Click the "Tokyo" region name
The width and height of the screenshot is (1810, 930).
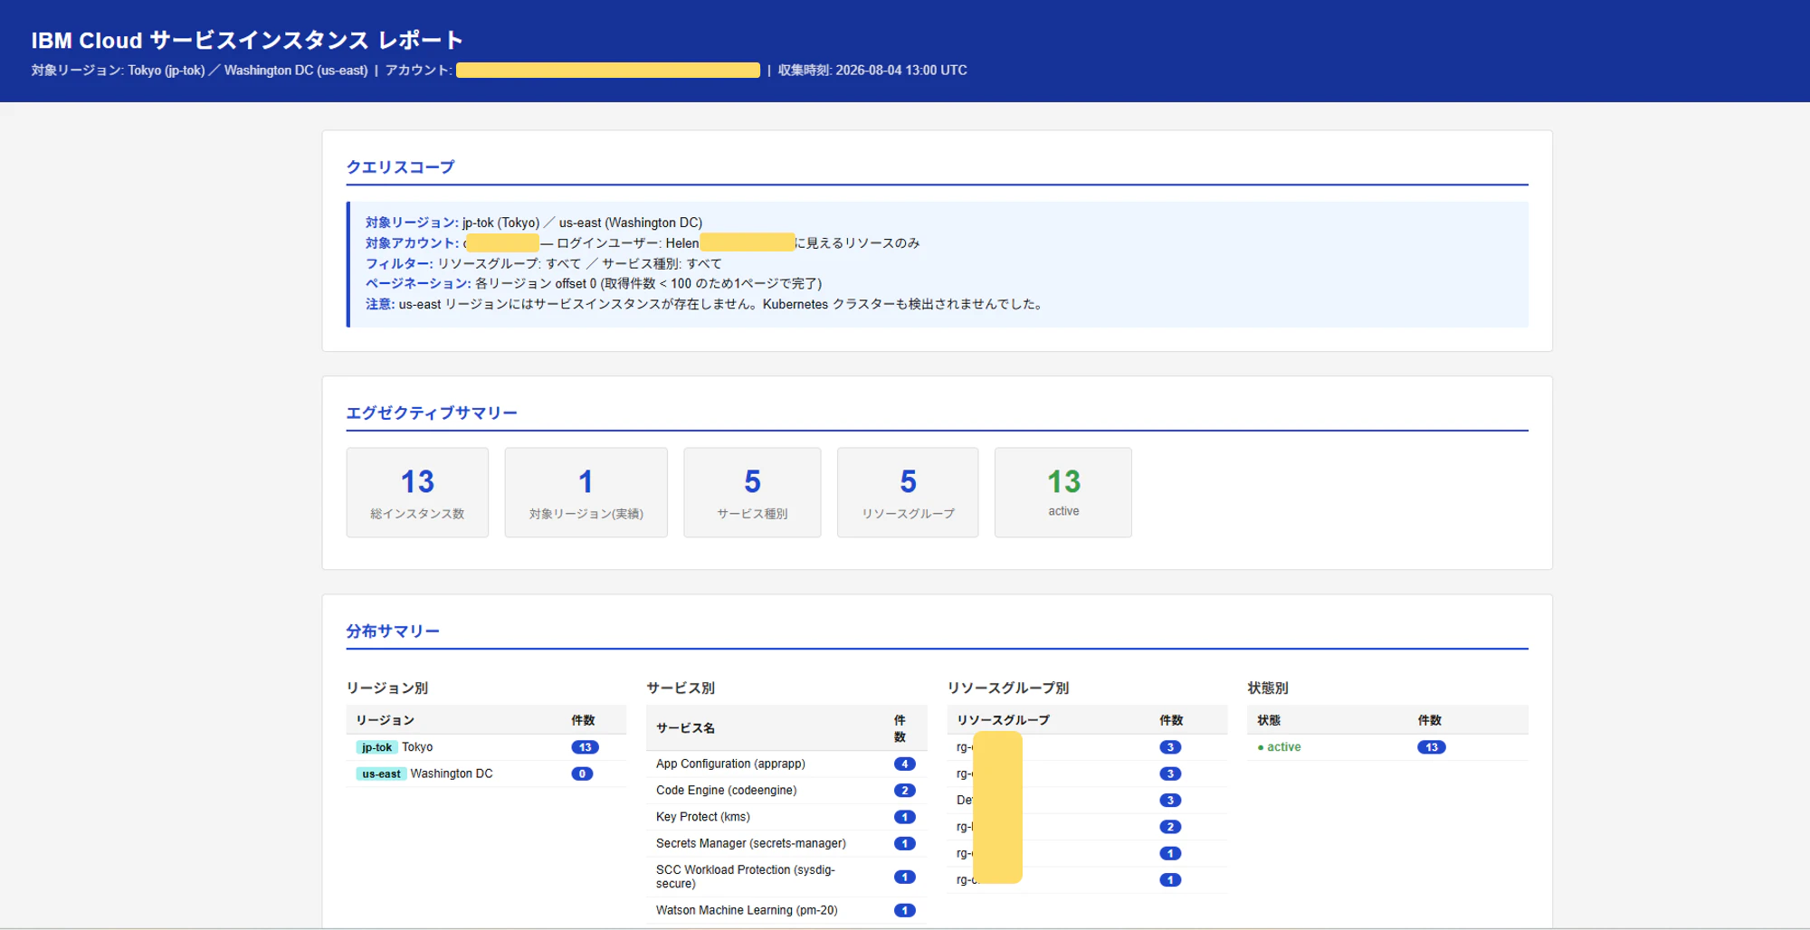[417, 747]
